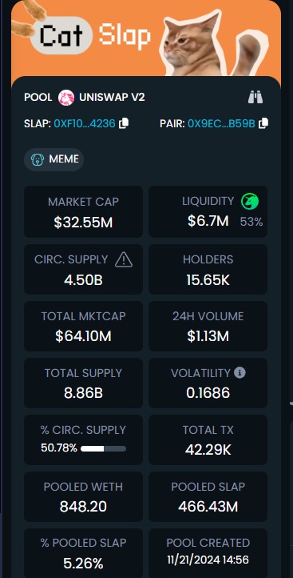Click the Liquidity $6.7M card
Screen dimensions: 293x578
[x=208, y=211]
